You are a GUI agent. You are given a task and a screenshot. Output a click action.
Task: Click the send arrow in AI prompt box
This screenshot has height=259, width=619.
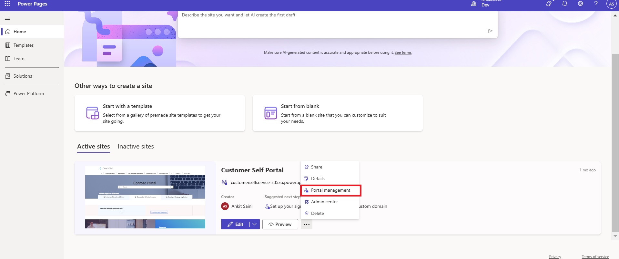tap(490, 31)
